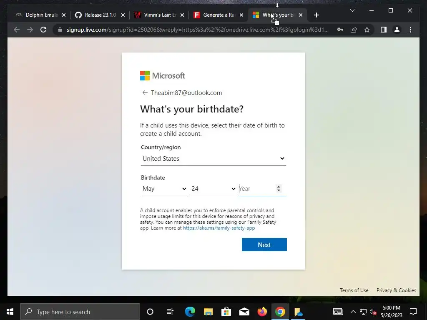The height and width of the screenshot is (320, 427).
Task: Click the browser back arrow
Action: point(17,30)
